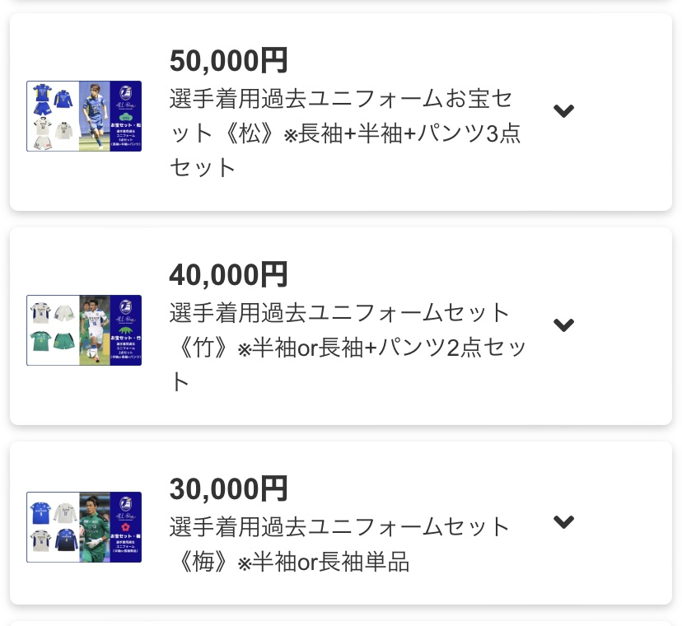Click the 《梅》半袖or長袖単品 description
The image size is (682, 626).
point(339,544)
